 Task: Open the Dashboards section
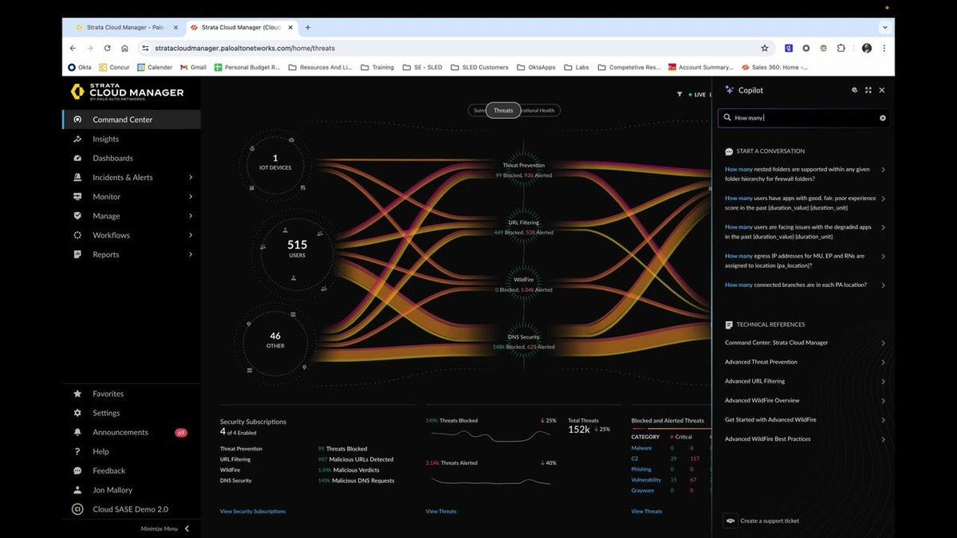pyautogui.click(x=112, y=158)
